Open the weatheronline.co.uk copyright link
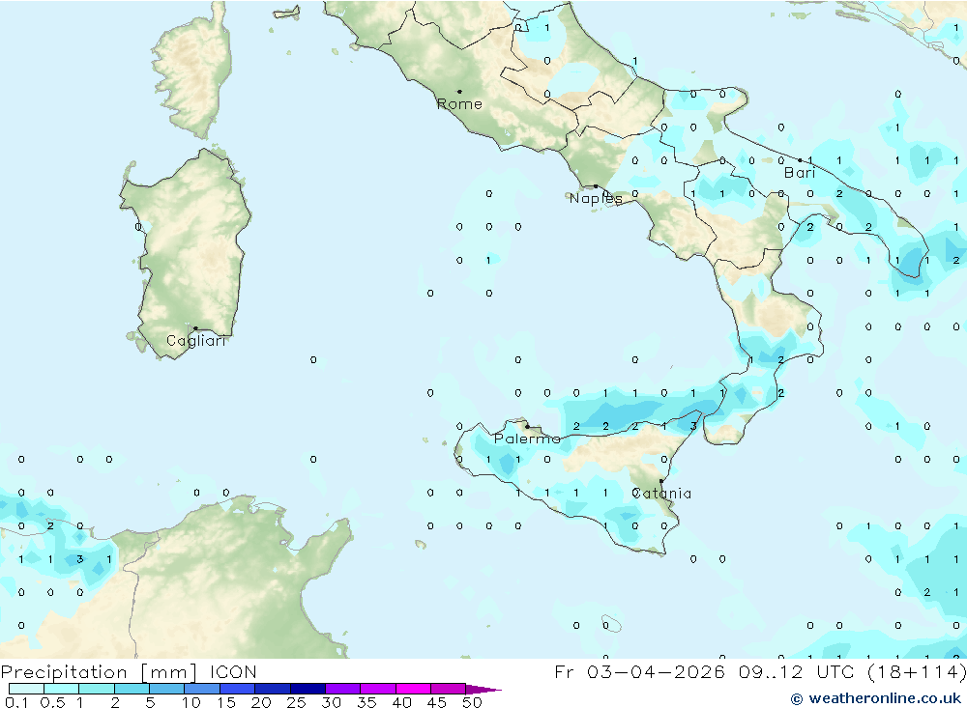 [876, 698]
